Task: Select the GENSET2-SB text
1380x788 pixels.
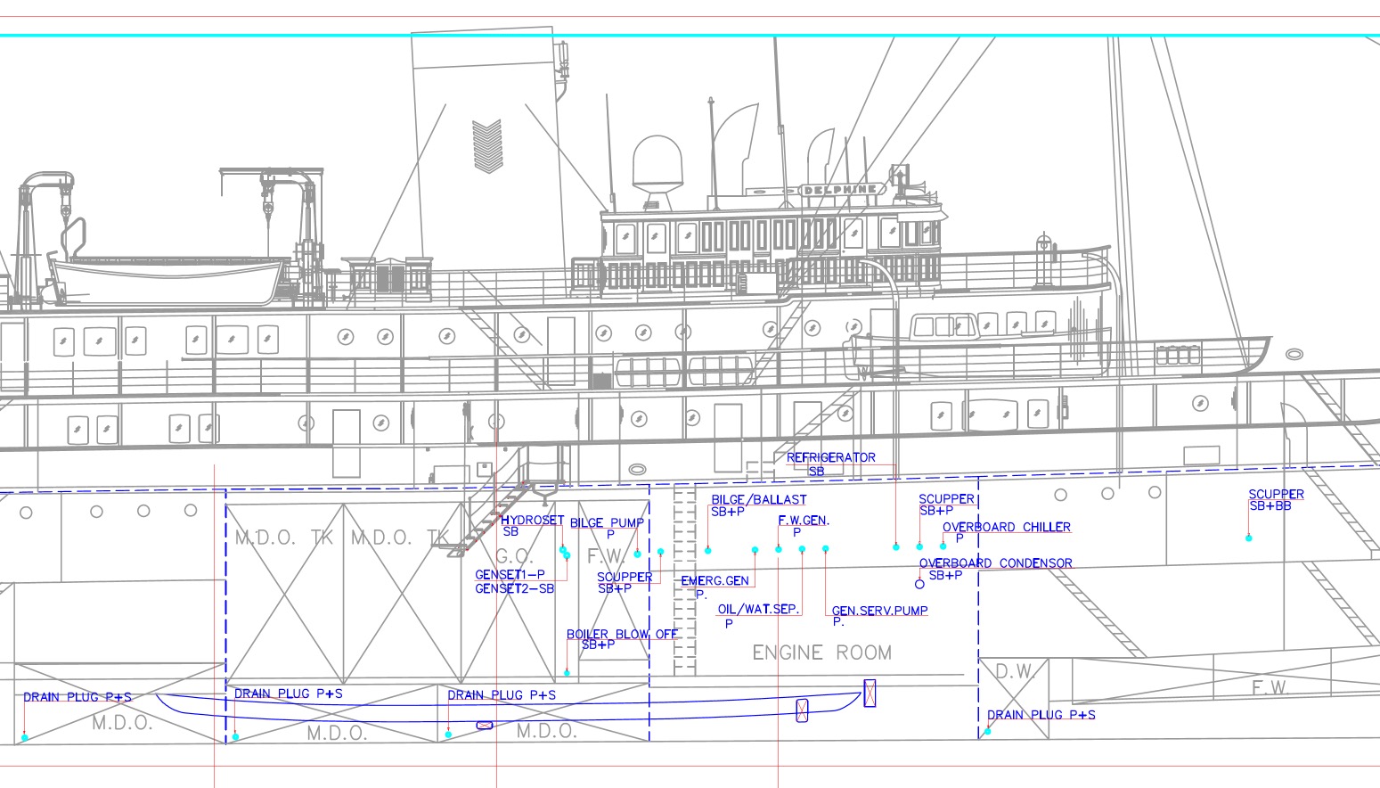Action: coord(514,588)
